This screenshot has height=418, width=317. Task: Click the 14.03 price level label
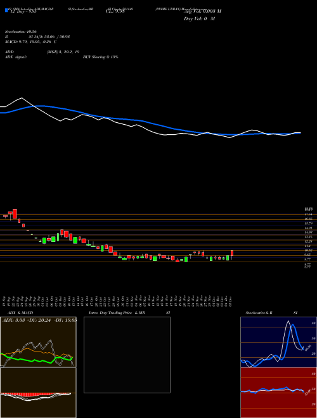coord(308,232)
